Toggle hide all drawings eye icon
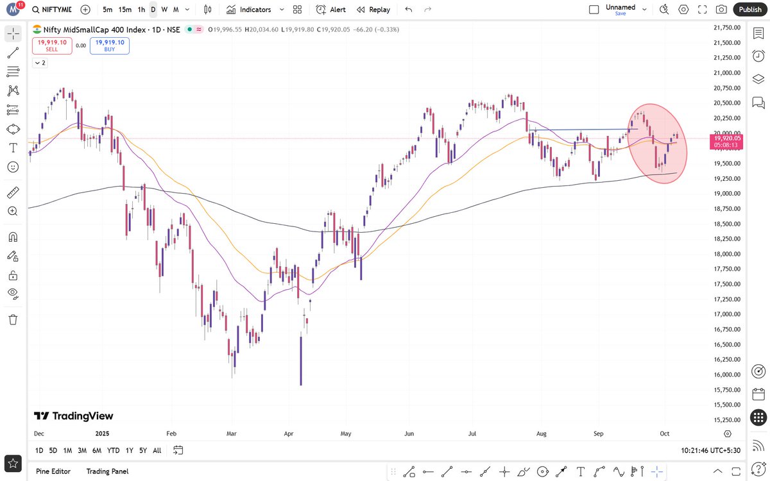The height and width of the screenshot is (481, 770). 13,294
